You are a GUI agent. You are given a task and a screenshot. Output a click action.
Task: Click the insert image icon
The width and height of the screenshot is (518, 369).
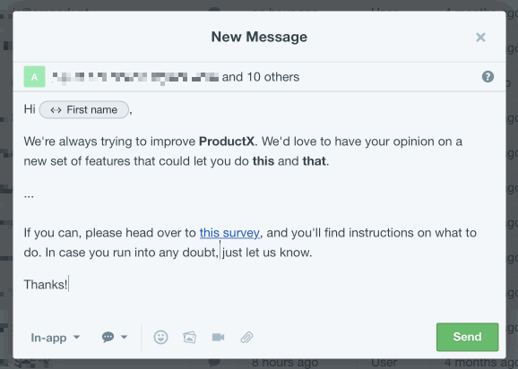point(190,337)
